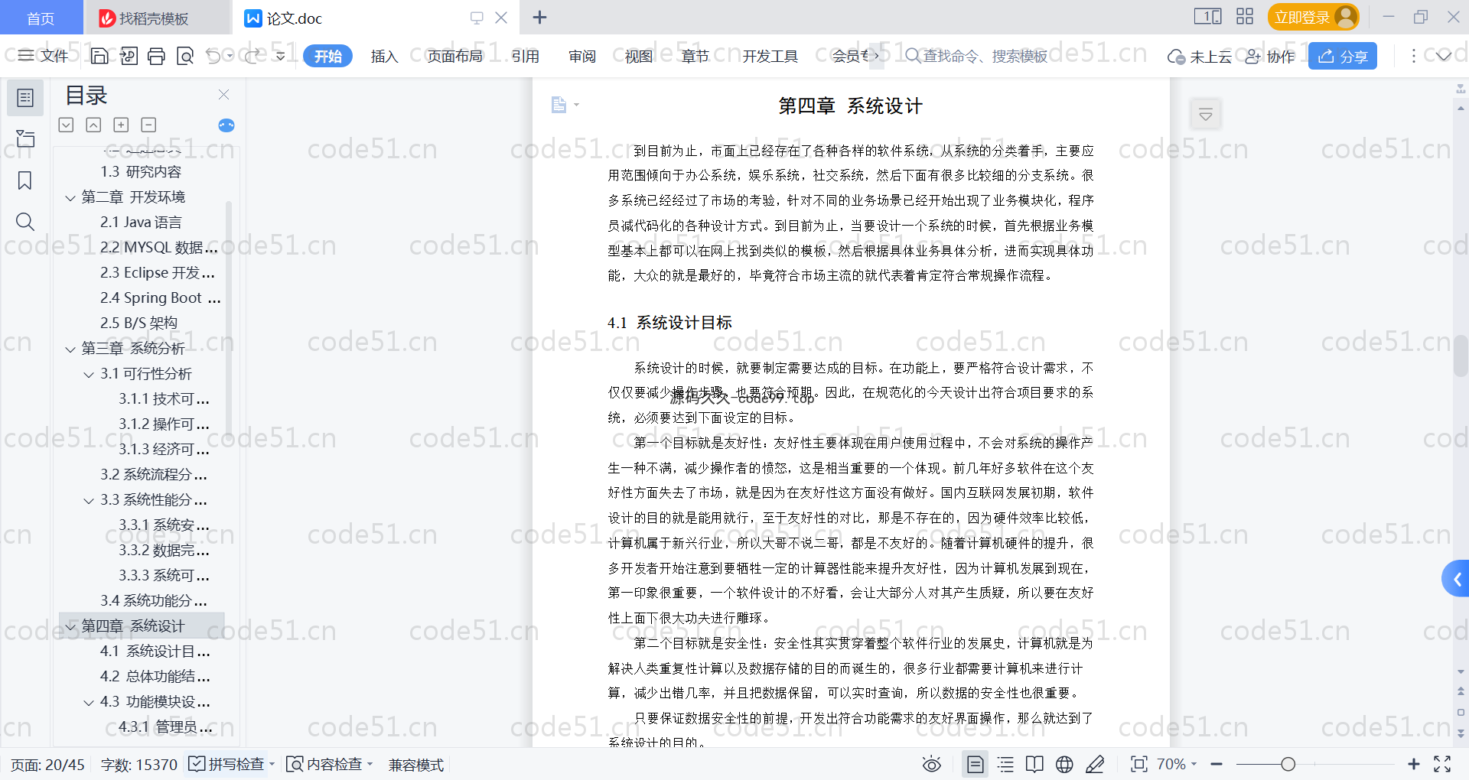Select the 引用 ribbon tab

point(526,56)
